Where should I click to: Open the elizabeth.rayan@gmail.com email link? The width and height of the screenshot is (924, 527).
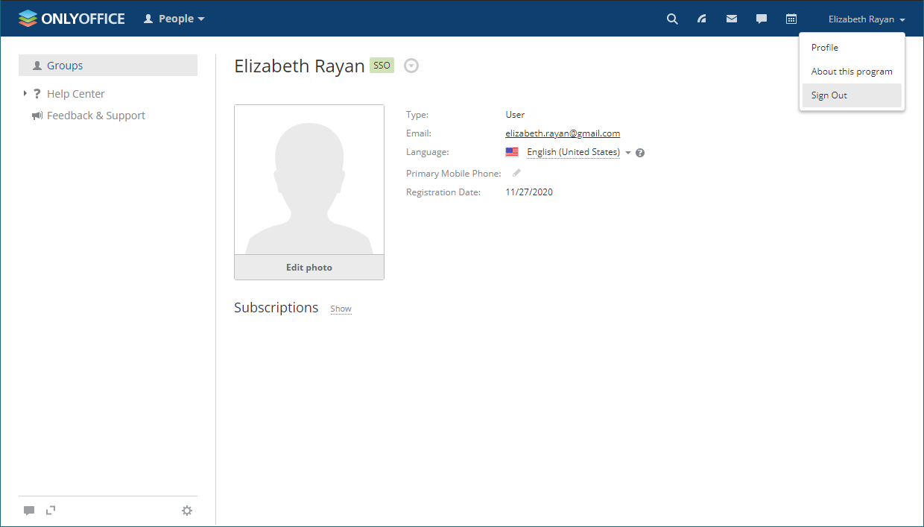click(x=562, y=133)
